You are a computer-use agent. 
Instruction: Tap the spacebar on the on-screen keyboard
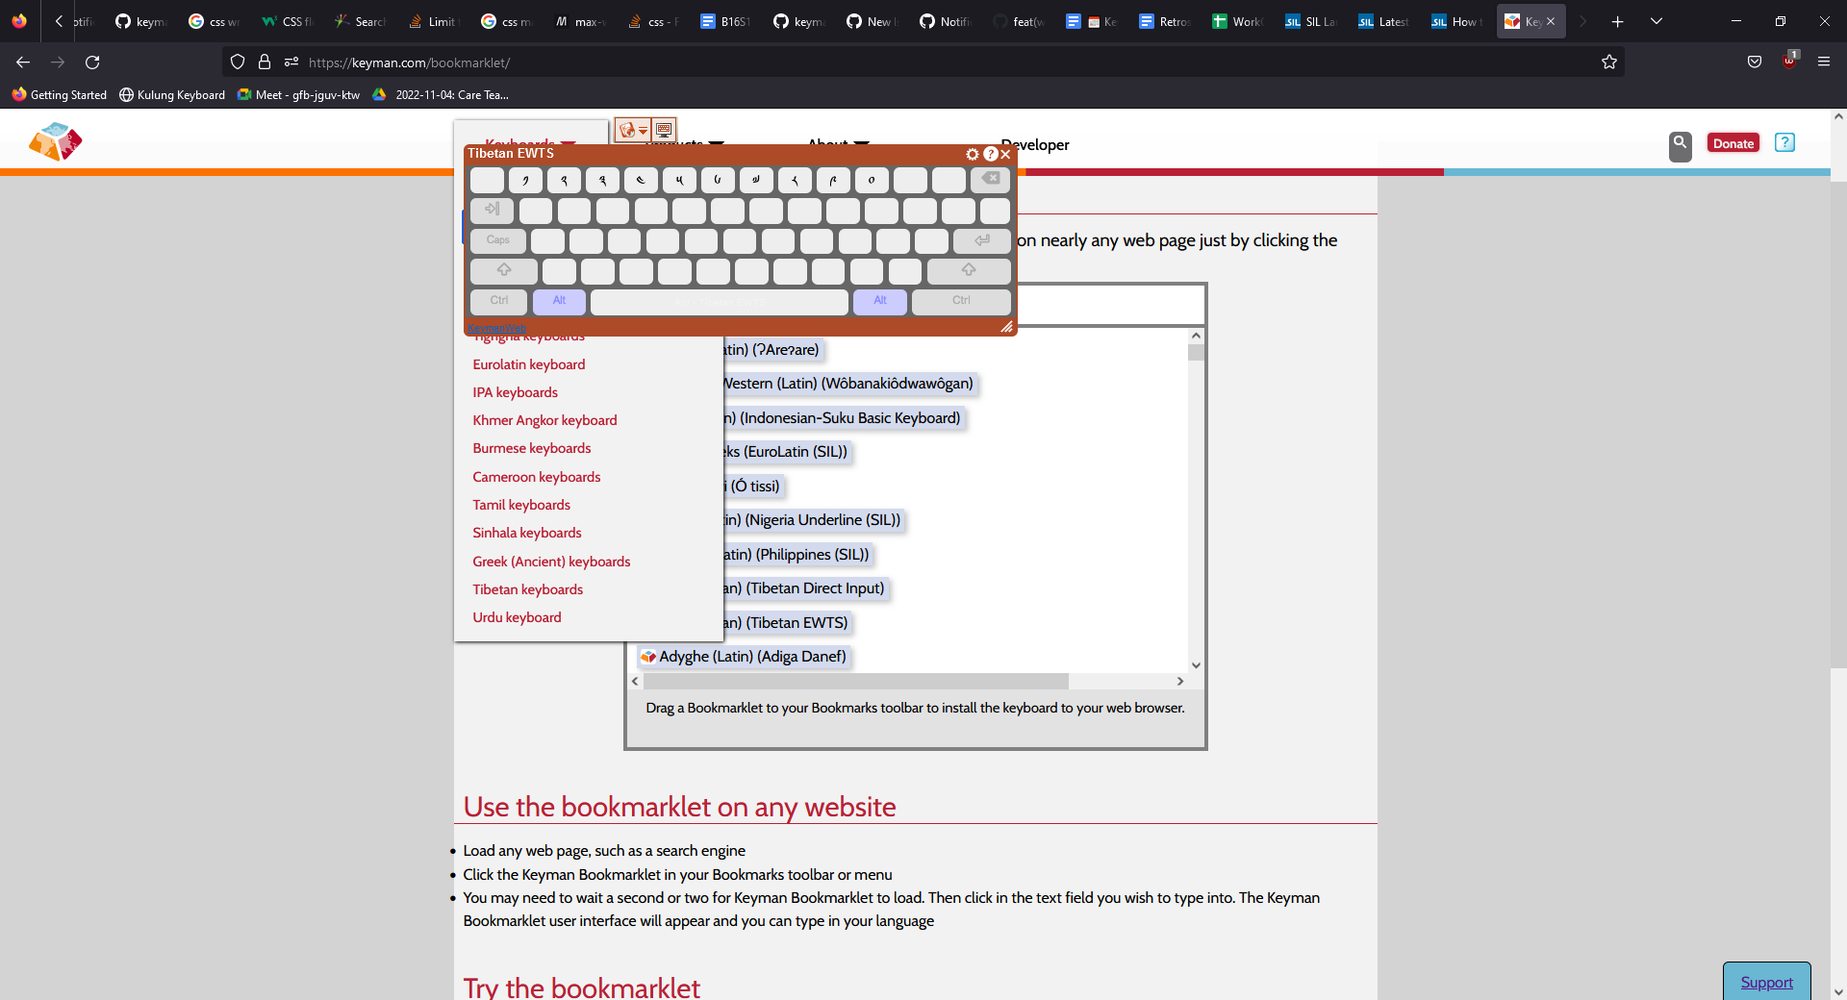tap(720, 302)
